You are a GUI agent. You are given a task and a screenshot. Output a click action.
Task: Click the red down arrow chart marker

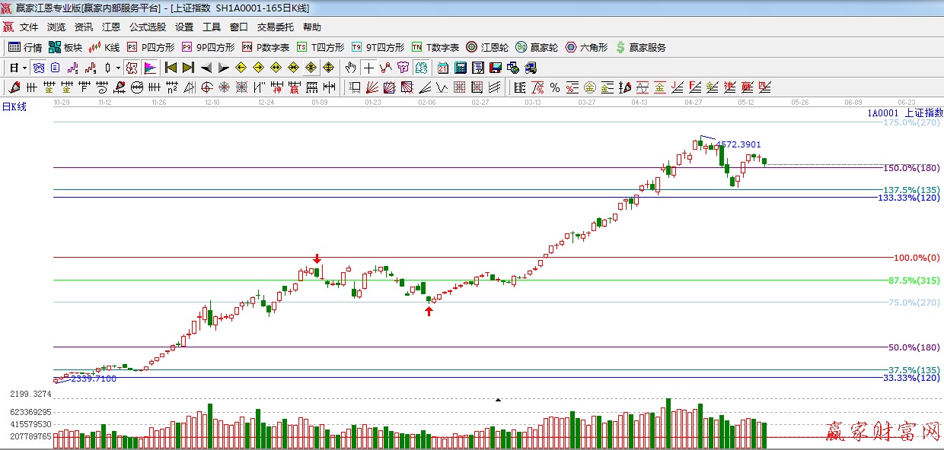click(317, 259)
